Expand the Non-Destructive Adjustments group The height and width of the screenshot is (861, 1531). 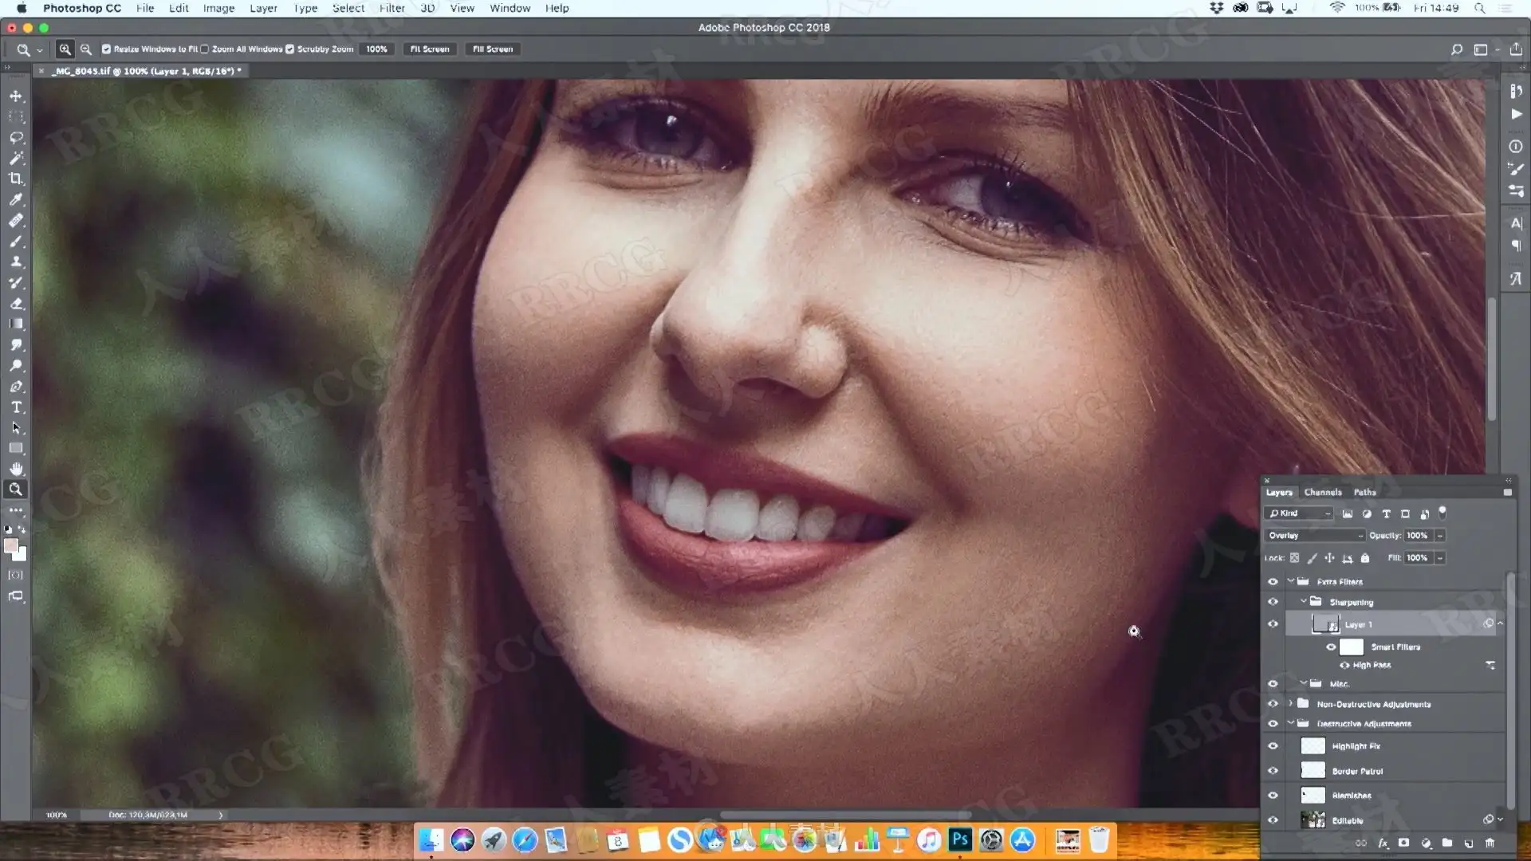1290,704
